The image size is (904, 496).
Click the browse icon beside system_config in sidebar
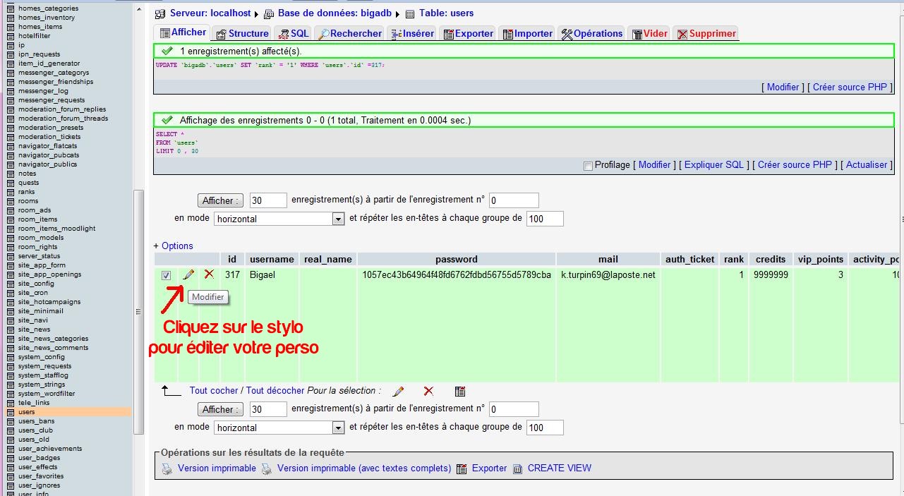(11, 357)
